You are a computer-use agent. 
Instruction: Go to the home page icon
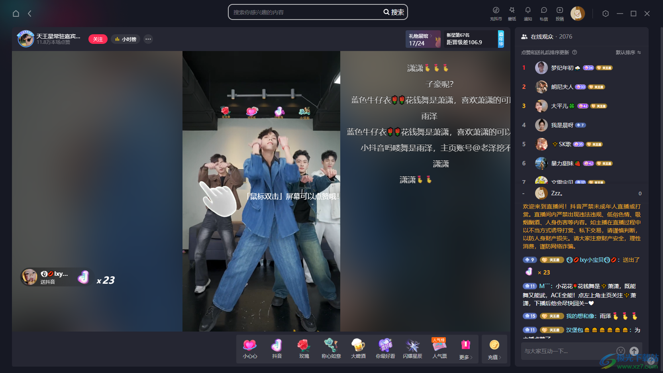click(16, 14)
